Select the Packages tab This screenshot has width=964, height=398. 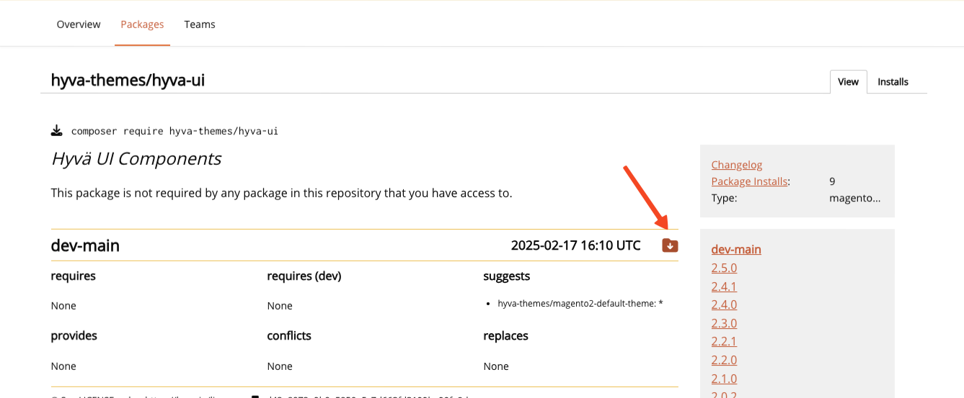pos(142,24)
